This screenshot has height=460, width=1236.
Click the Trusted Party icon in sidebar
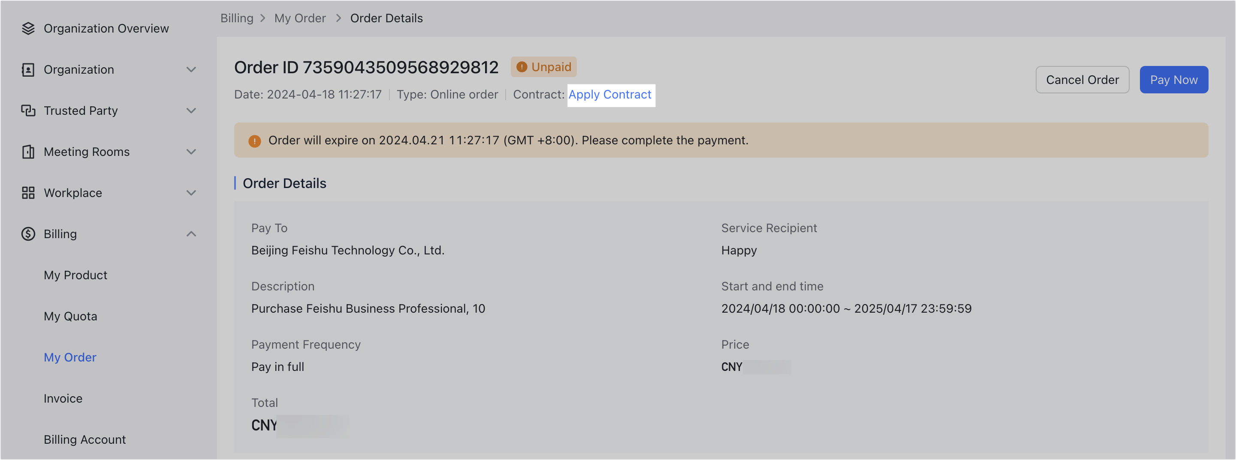tap(28, 111)
